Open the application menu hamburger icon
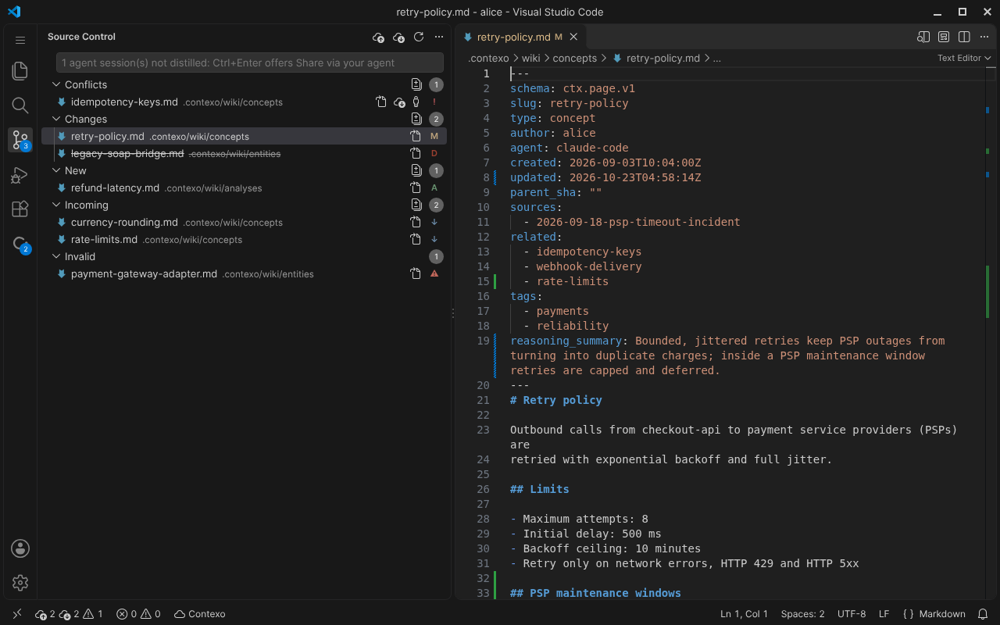 point(20,40)
